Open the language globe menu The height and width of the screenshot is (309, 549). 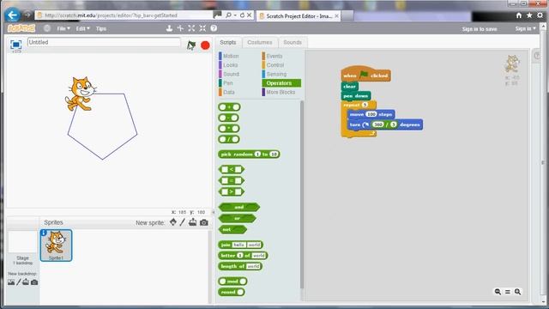point(47,28)
